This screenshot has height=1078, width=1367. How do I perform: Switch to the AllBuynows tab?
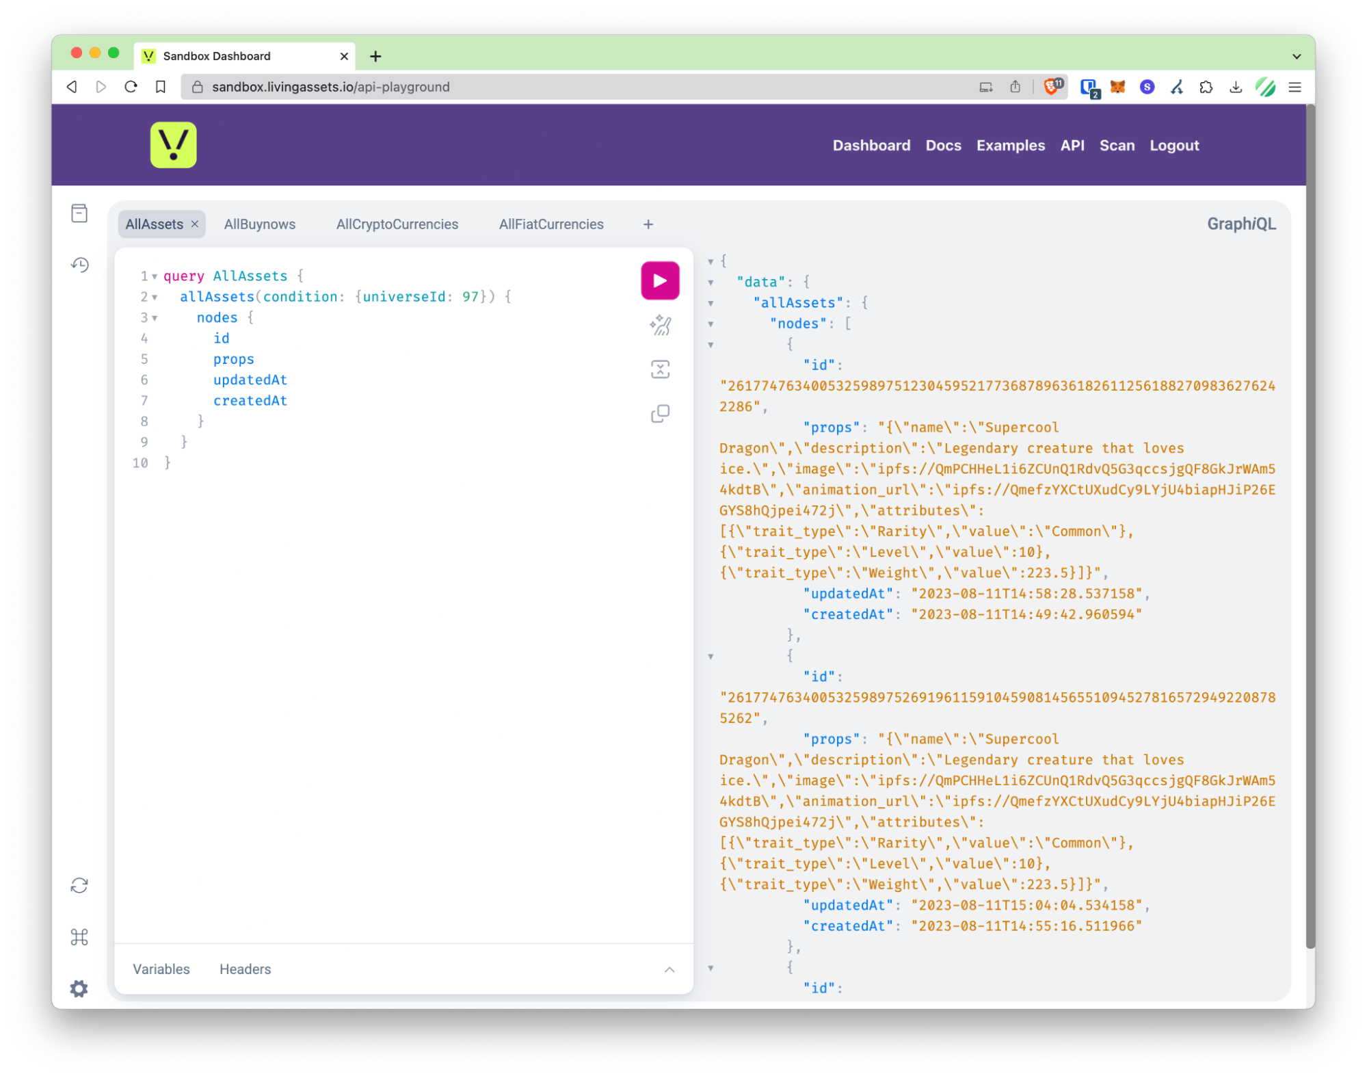tap(259, 224)
